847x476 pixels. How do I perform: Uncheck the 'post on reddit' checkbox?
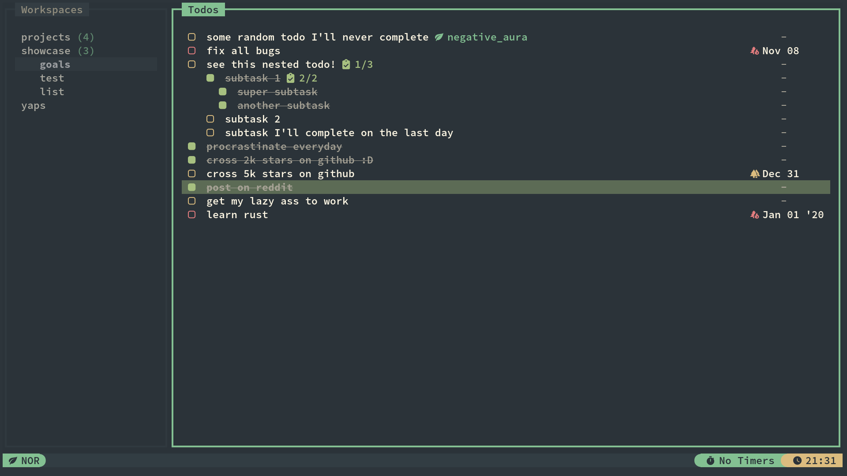click(191, 187)
